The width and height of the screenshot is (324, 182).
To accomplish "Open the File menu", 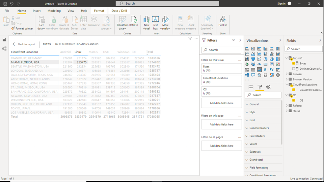I will [7, 11].
